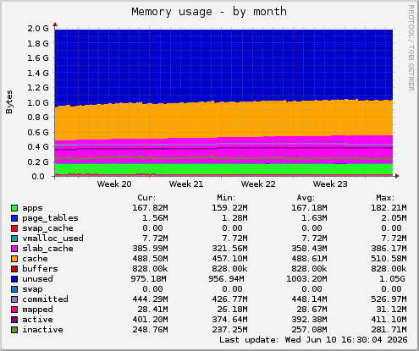Image resolution: width=419 pixels, height=351 pixels.
Task: Click unused average value 1003.20M
Action: [x=306, y=279]
